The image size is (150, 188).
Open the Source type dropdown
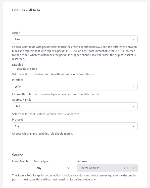[x=53, y=168]
